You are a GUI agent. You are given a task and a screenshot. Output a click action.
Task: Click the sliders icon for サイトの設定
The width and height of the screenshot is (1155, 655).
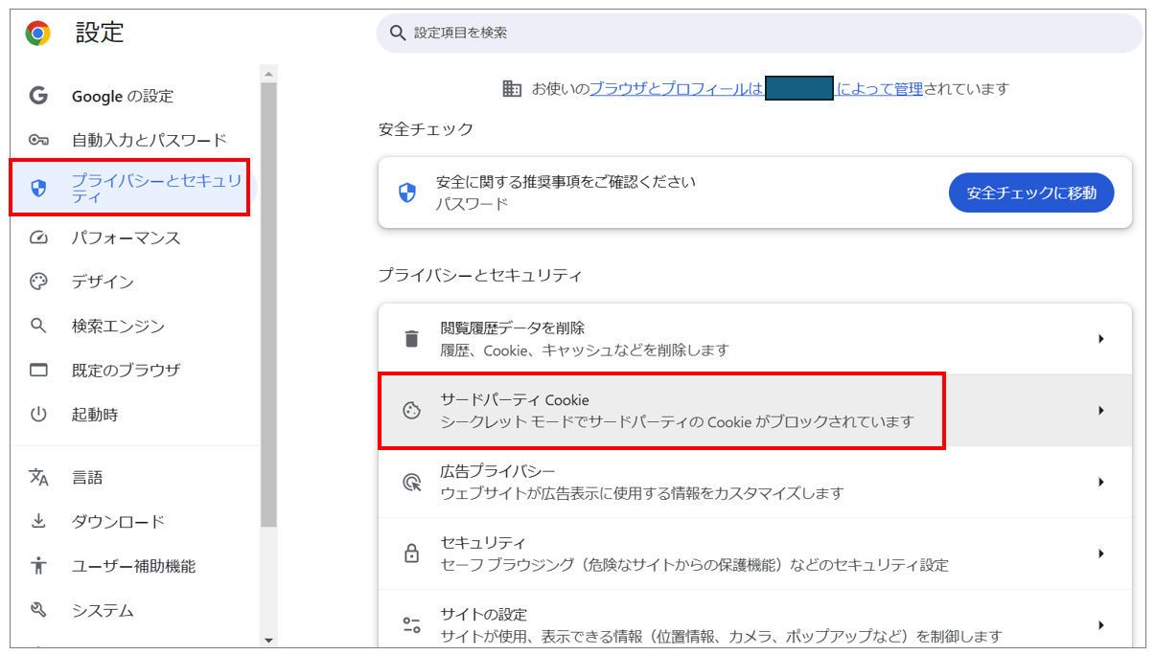coord(411,625)
